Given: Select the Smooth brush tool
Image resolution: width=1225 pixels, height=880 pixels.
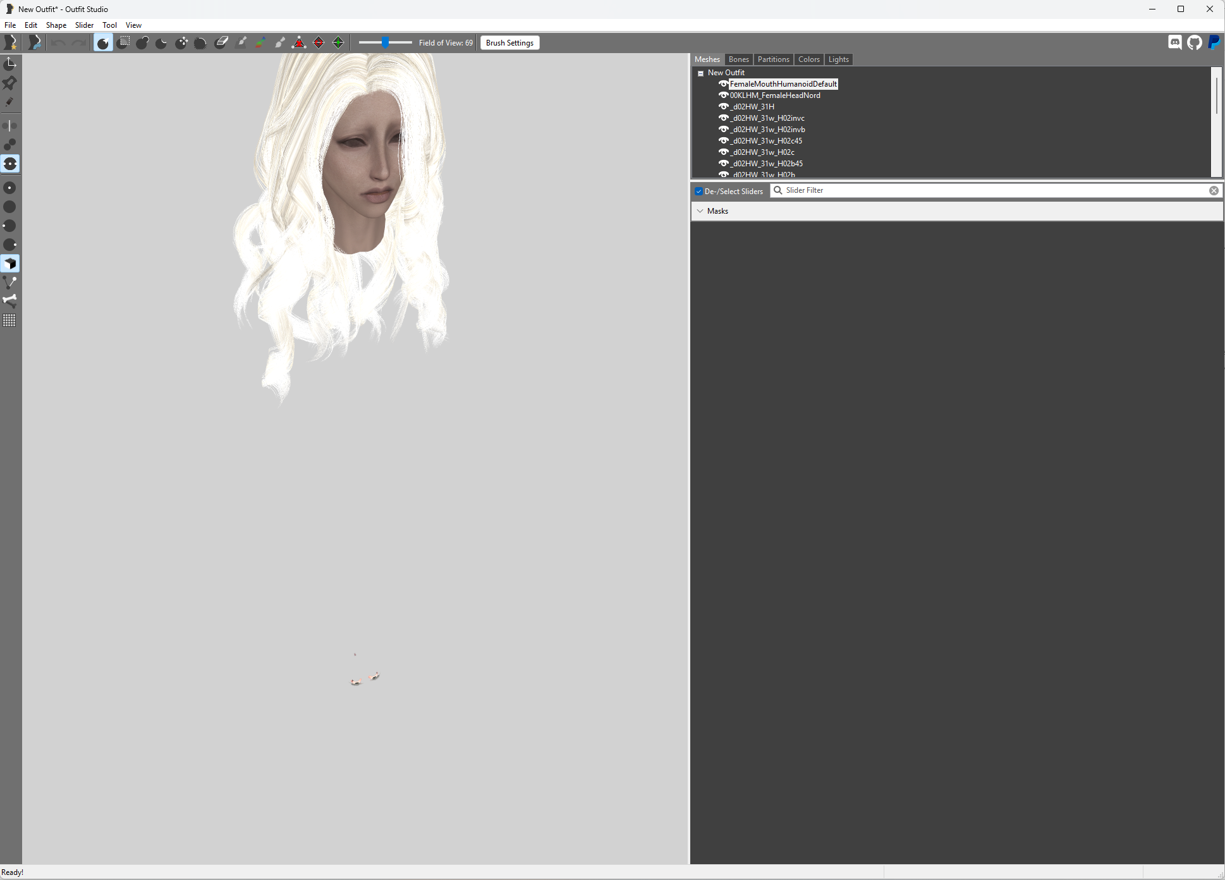Looking at the screenshot, I should point(200,42).
